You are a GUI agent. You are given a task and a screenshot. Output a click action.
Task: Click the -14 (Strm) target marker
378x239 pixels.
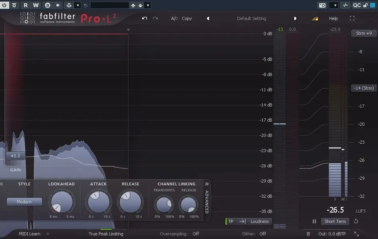(364, 88)
